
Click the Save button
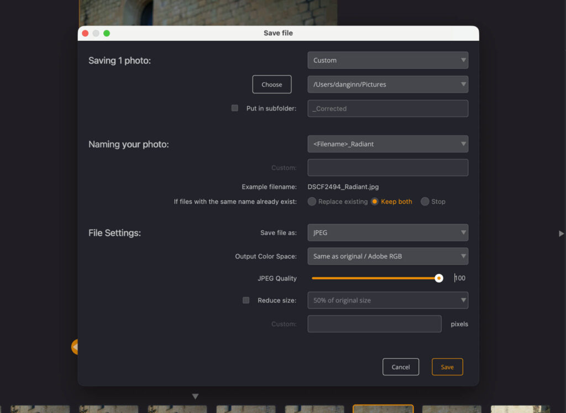pos(447,366)
